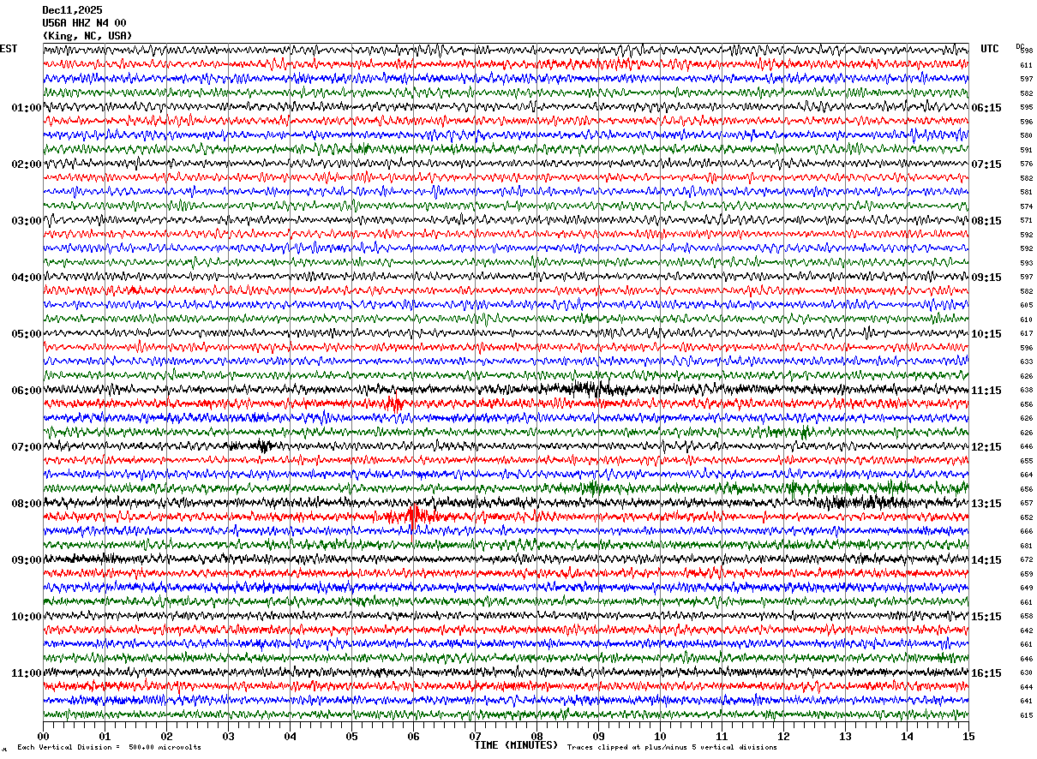Click location text (King, NC, USA)
The height and width of the screenshot is (759, 1037).
(87, 35)
